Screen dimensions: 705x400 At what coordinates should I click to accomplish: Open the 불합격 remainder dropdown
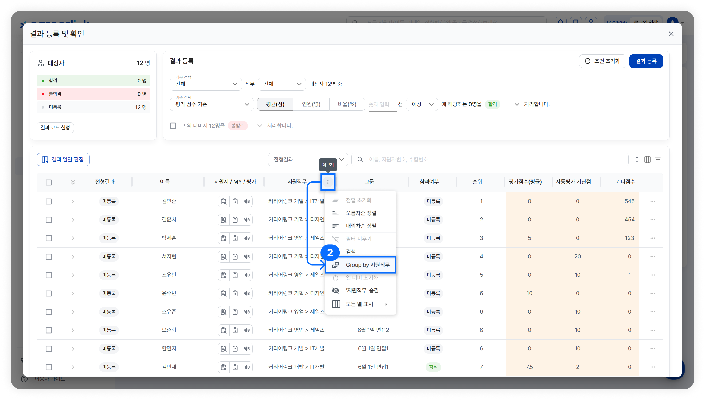245,125
